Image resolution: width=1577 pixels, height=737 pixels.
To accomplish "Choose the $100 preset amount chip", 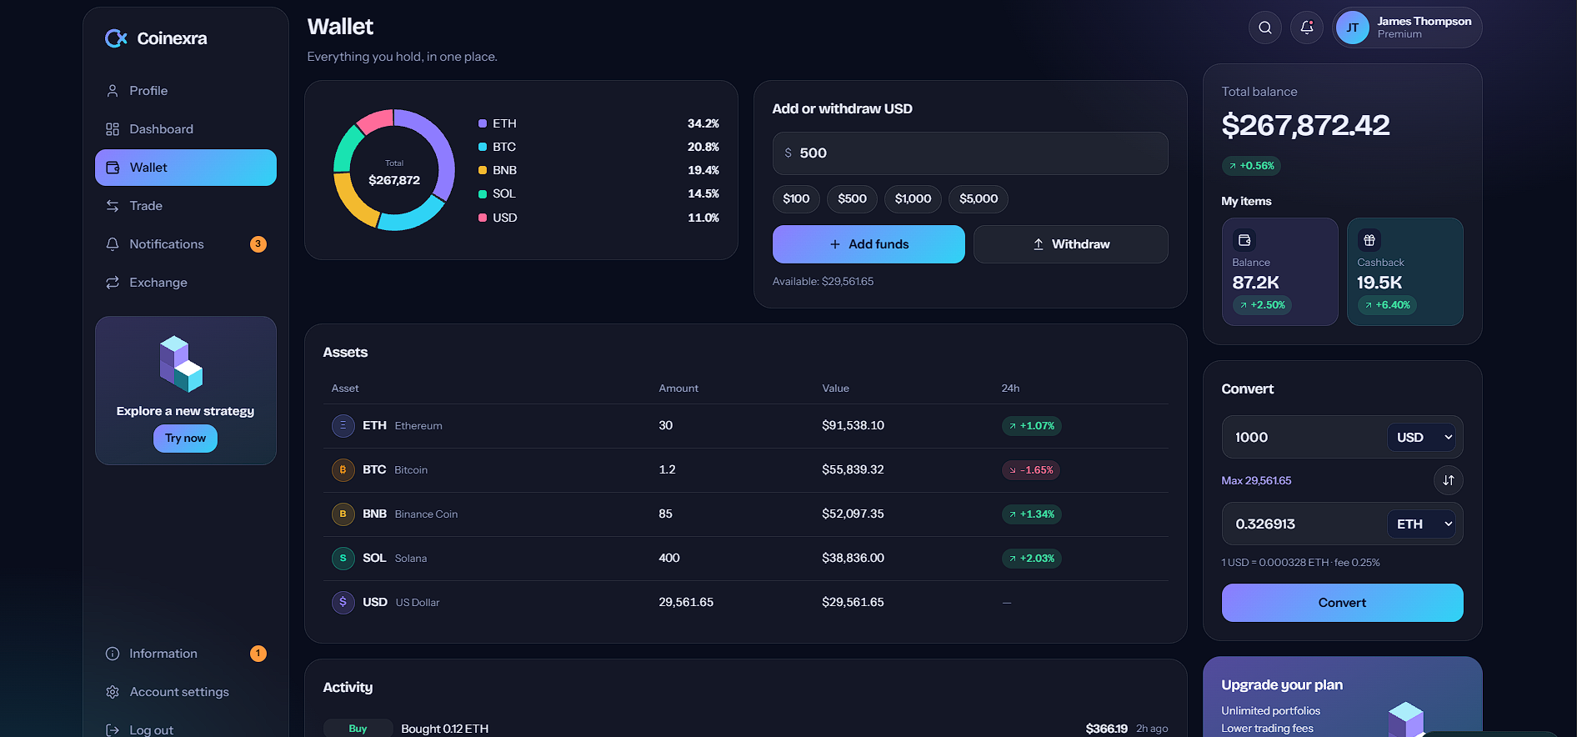I will coord(796,198).
